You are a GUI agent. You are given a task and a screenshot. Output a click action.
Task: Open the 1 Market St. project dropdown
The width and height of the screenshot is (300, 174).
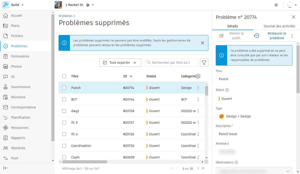click(x=93, y=5)
